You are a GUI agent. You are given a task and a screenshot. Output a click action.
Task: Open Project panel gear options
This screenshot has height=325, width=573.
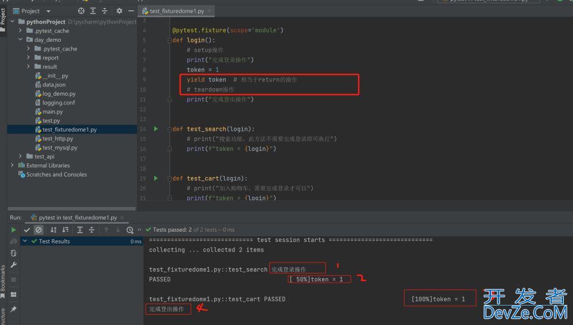click(119, 11)
